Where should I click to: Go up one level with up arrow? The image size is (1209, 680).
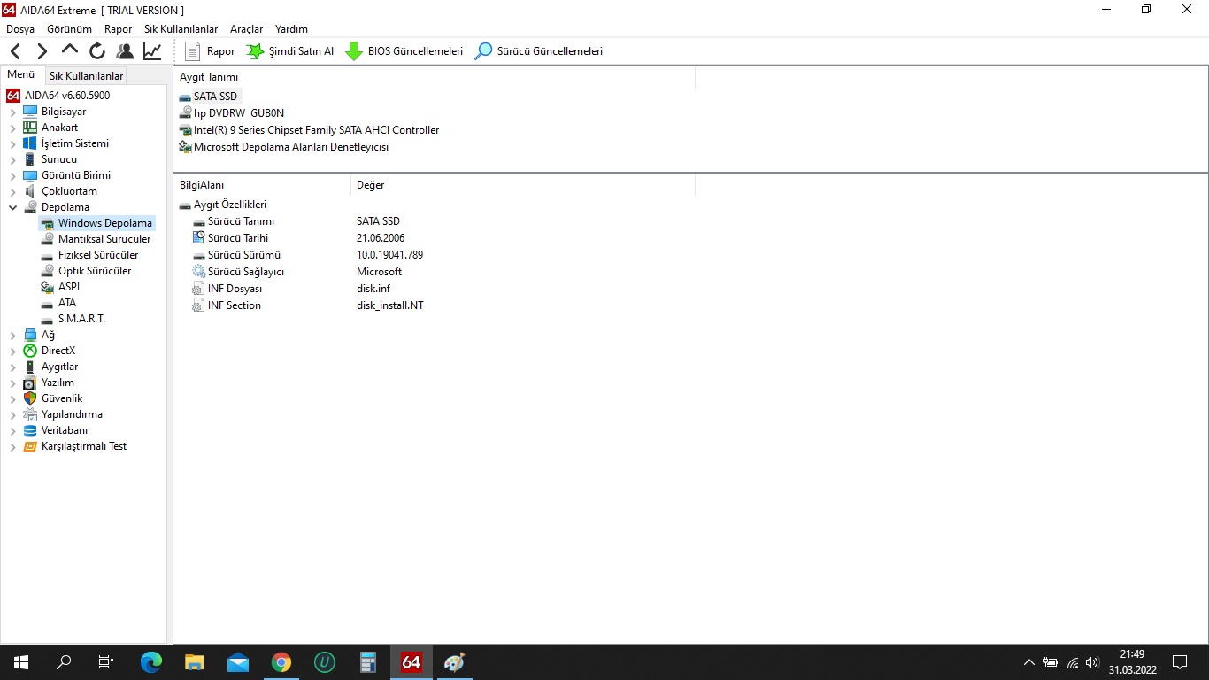69,50
